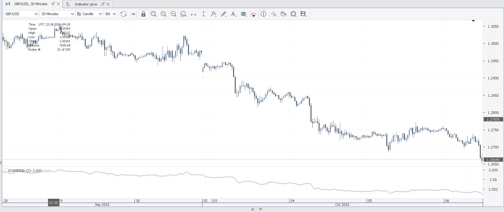Open the paint bucket theme icon
The image size is (504, 212).
coord(283,14)
